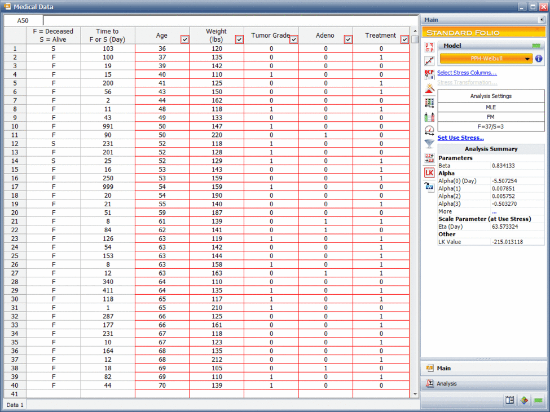Click the red LK likelihood icon

[429, 172]
